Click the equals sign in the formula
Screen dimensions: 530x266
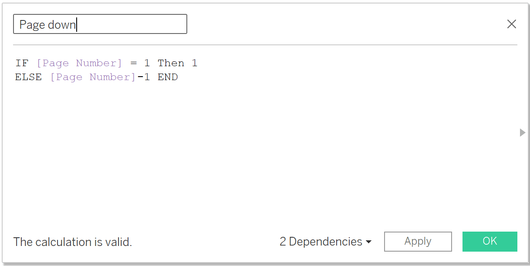point(134,63)
